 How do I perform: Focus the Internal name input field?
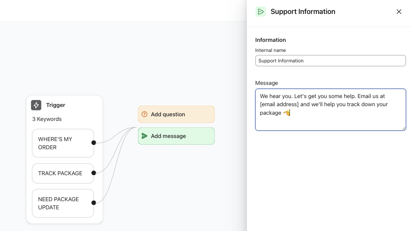330,61
